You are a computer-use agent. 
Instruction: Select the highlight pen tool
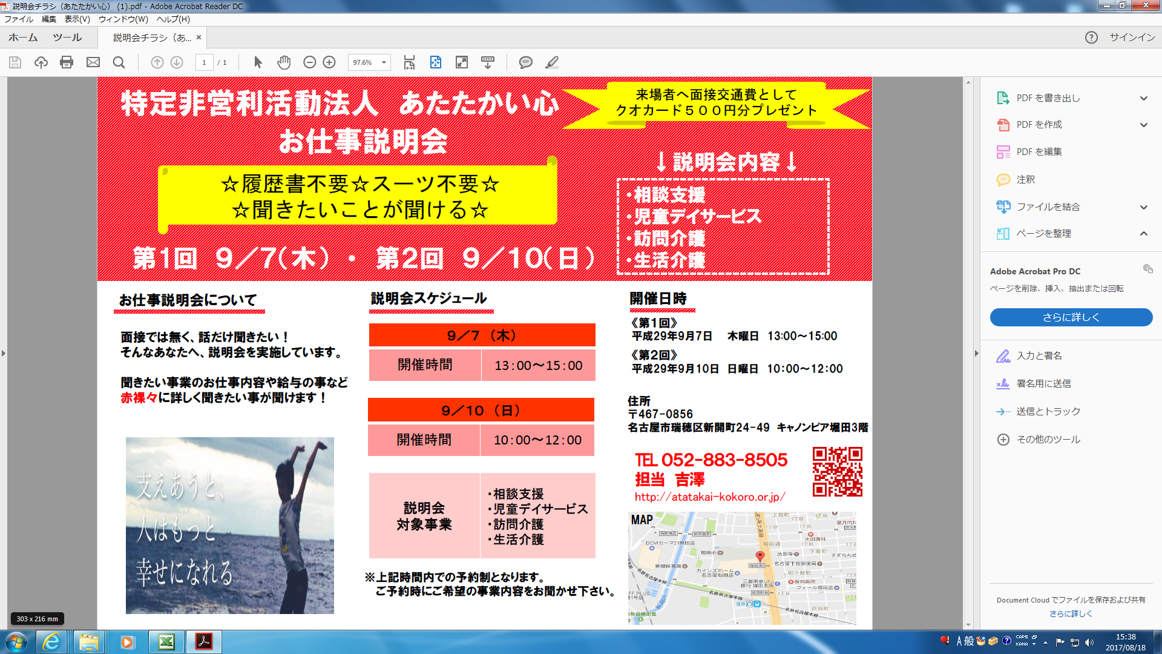tap(551, 62)
